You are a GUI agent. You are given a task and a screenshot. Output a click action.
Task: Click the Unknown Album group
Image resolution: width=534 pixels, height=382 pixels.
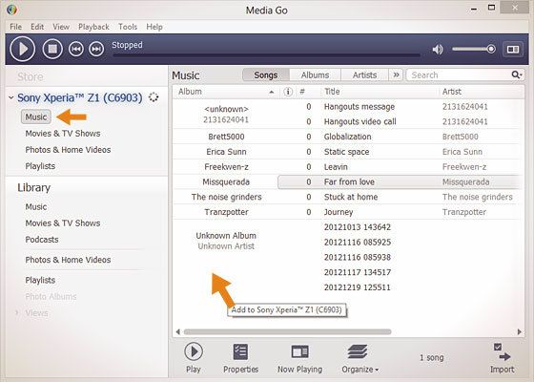pos(226,241)
